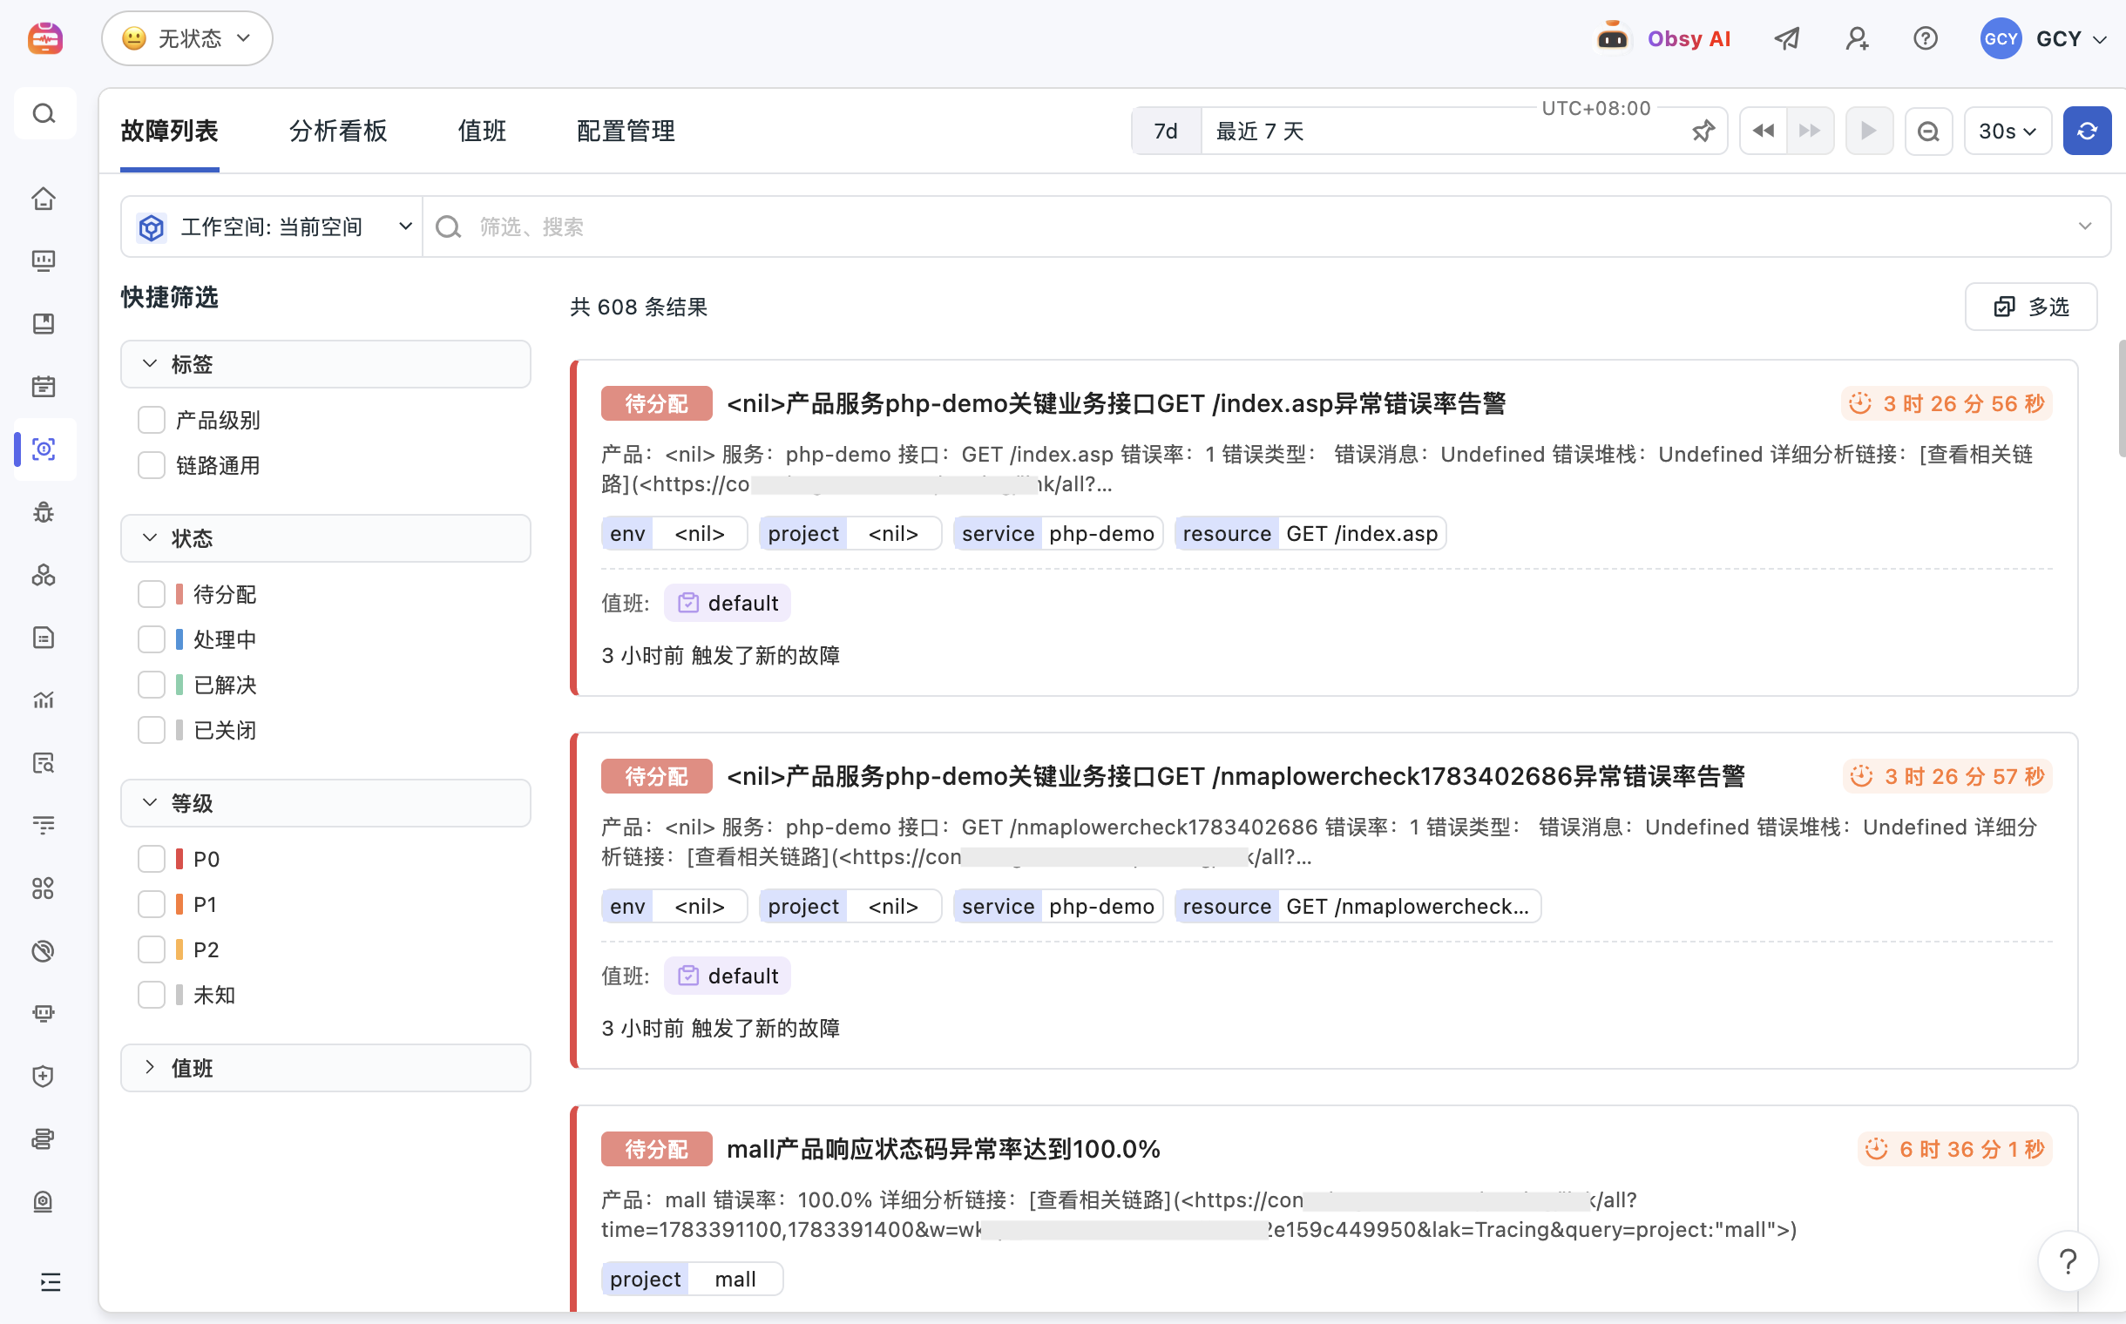Click the app logo at top left
The image size is (2126, 1324).
(x=44, y=38)
